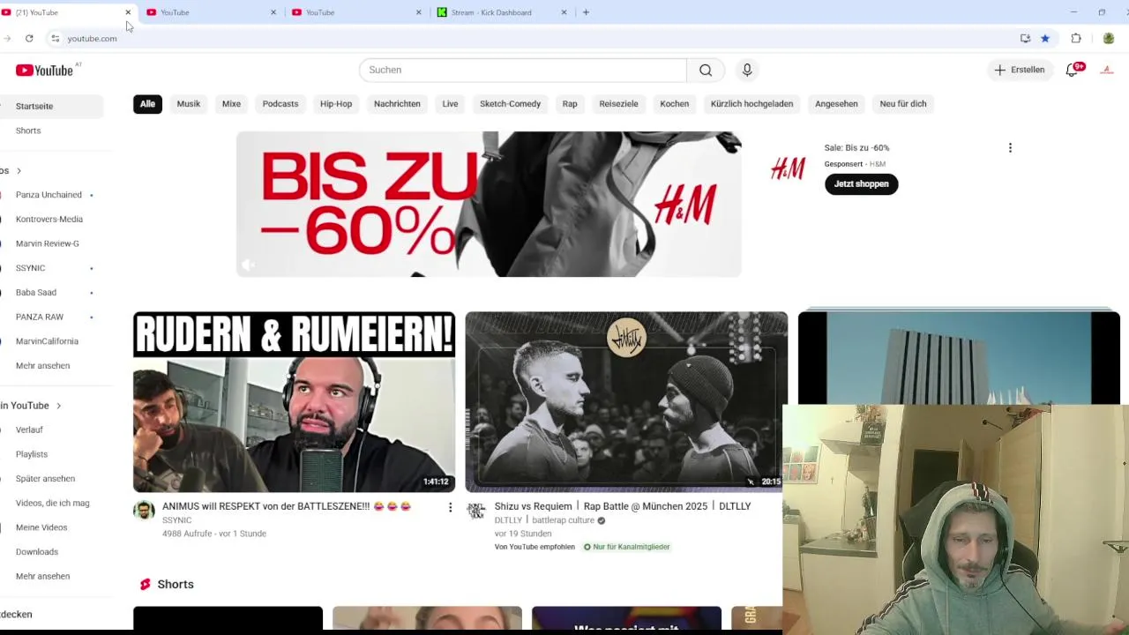Close the first YouTube tab

[128, 12]
